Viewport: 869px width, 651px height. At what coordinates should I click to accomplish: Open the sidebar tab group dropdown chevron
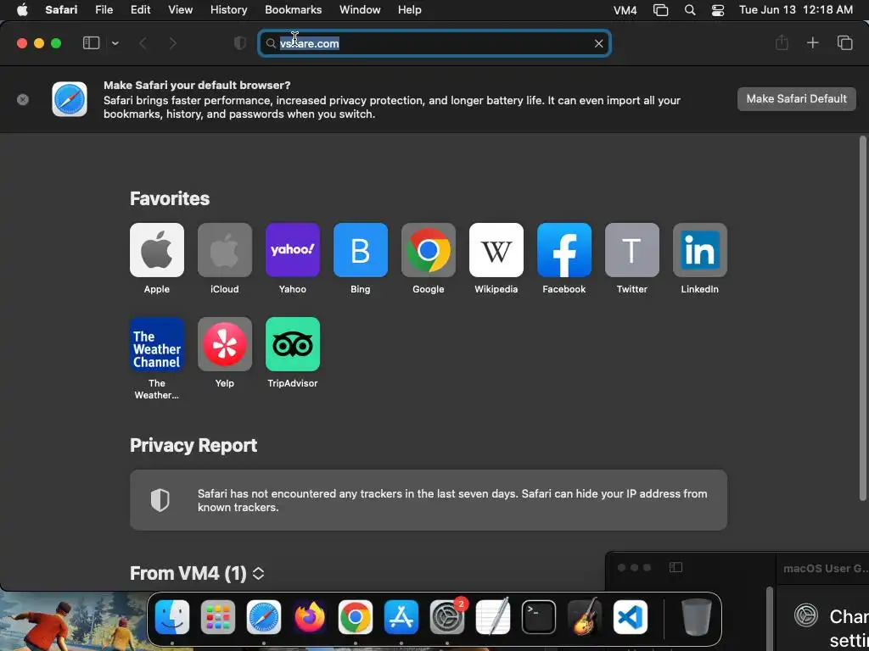click(x=115, y=43)
